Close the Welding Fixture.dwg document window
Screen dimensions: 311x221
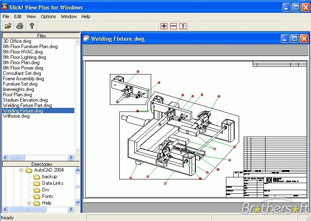[x=304, y=39]
